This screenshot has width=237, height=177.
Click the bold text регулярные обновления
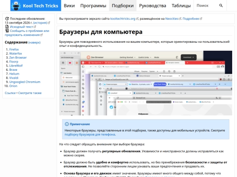[121, 151]
